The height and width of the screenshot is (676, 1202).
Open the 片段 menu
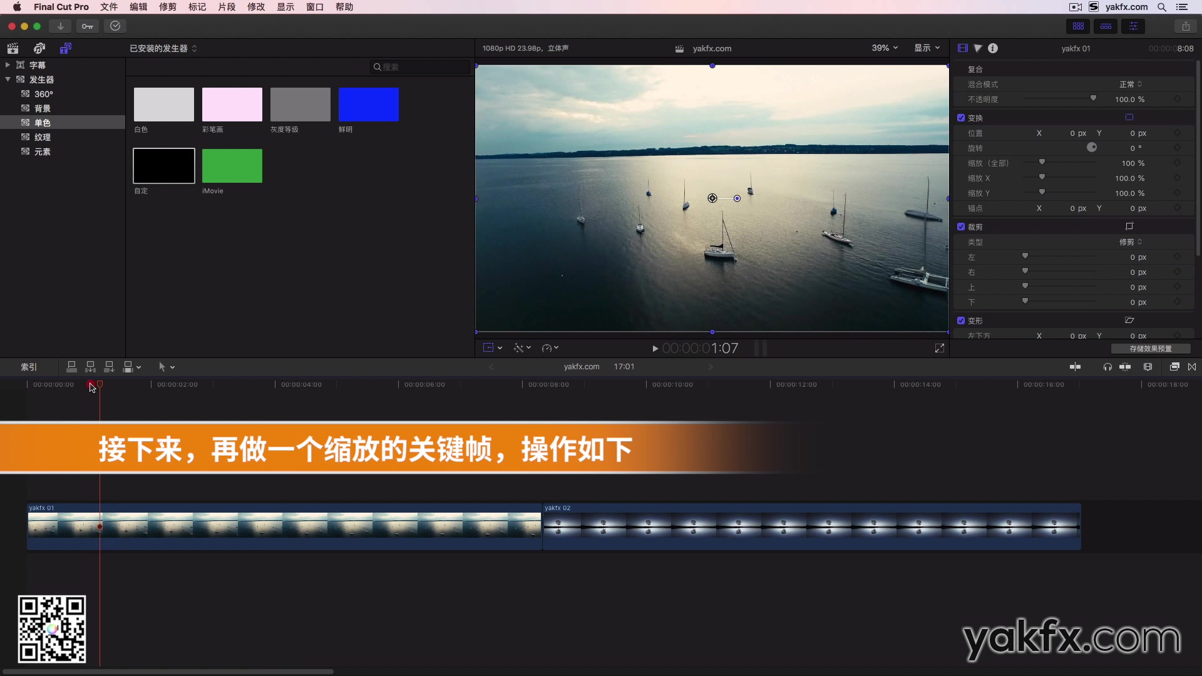coord(227,7)
